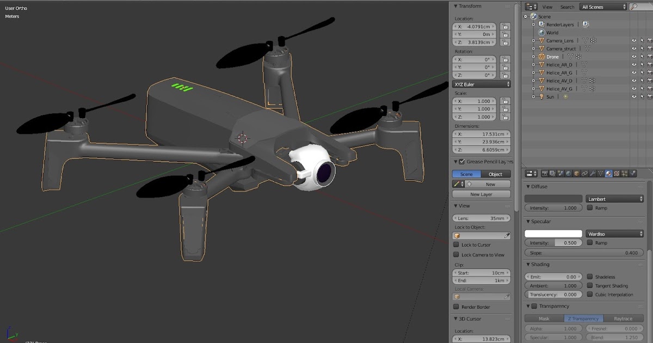653x343 pixels.
Task: Open the View menu in the outliner
Action: click(x=547, y=7)
